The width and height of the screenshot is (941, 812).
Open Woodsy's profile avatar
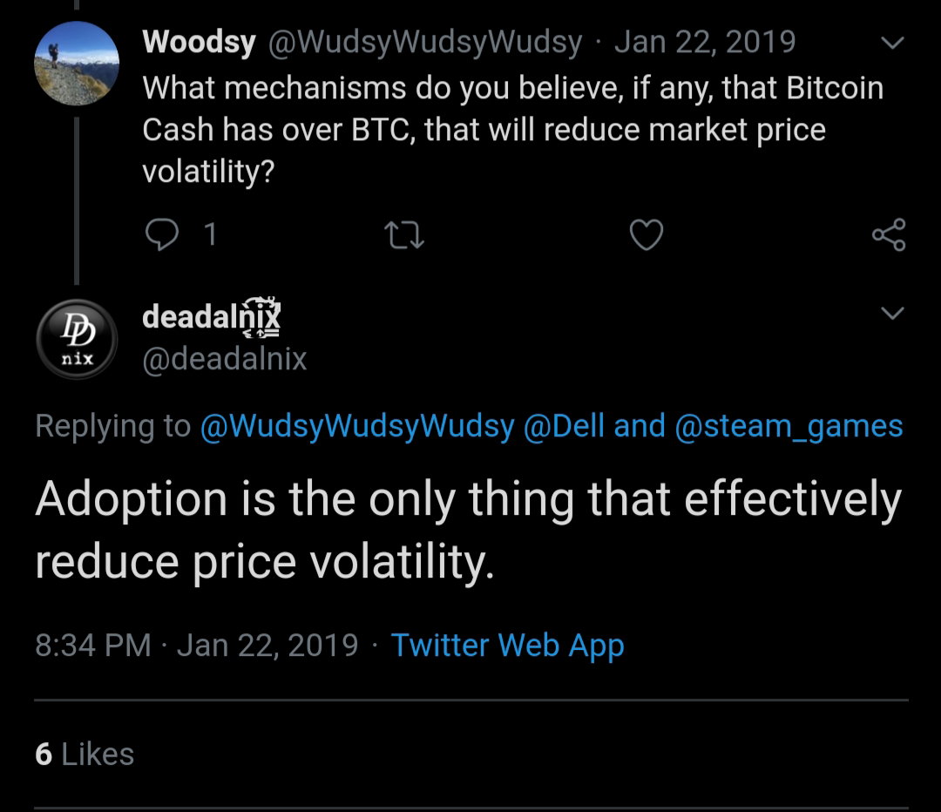pos(77,64)
